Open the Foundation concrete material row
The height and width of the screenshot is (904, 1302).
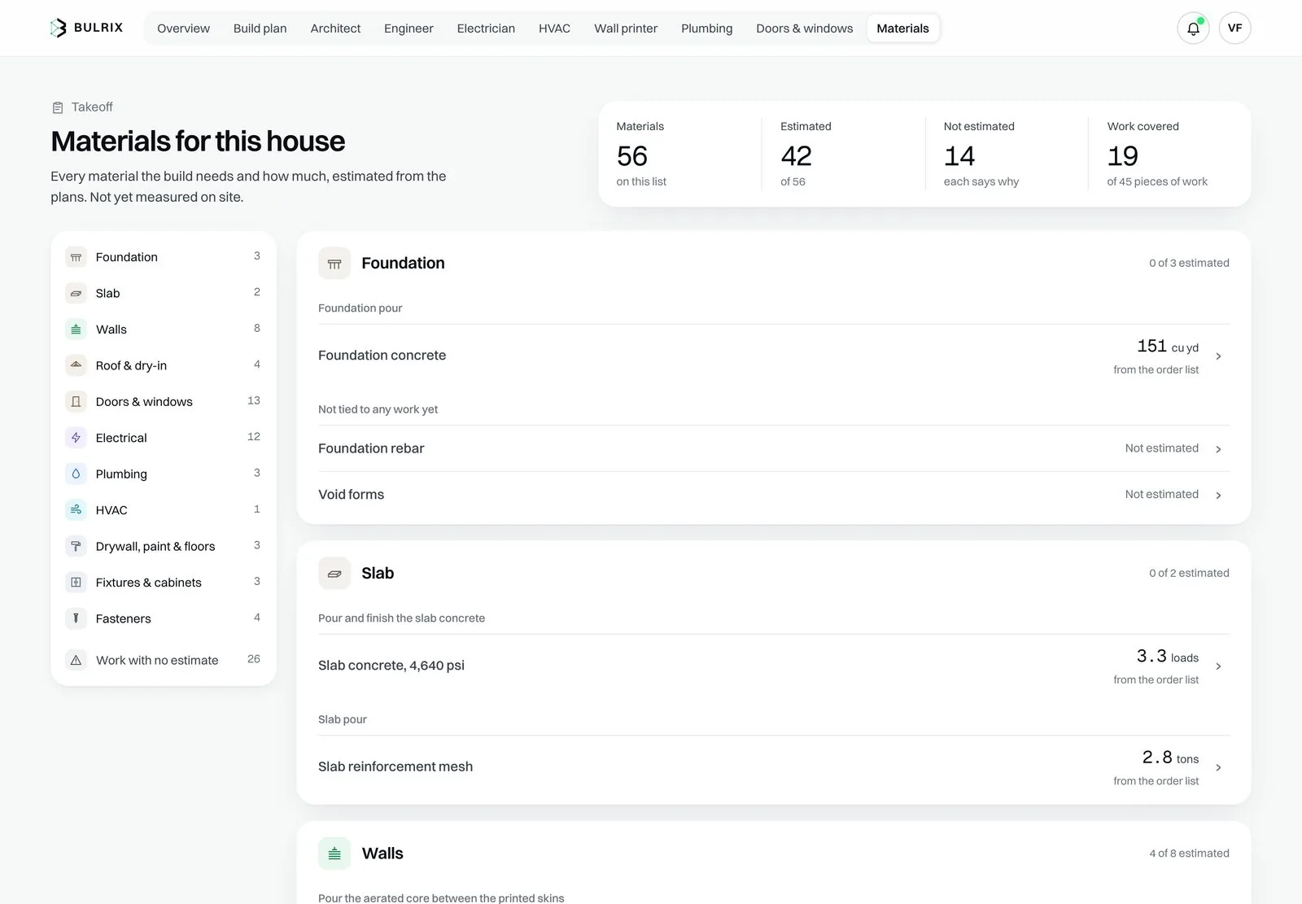(774, 356)
